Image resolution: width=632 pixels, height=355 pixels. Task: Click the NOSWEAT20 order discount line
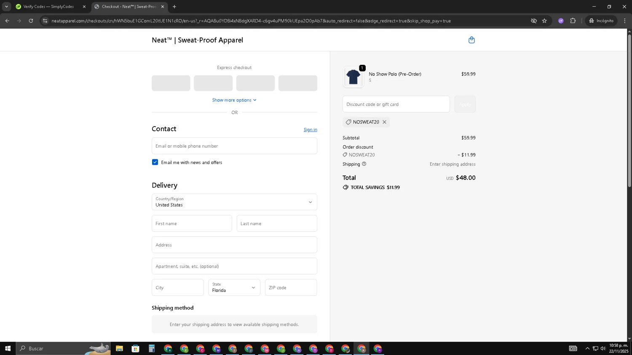coord(409,155)
